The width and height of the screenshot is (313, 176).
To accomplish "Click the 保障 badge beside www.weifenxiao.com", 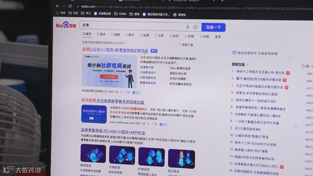I will [x=163, y=124].
